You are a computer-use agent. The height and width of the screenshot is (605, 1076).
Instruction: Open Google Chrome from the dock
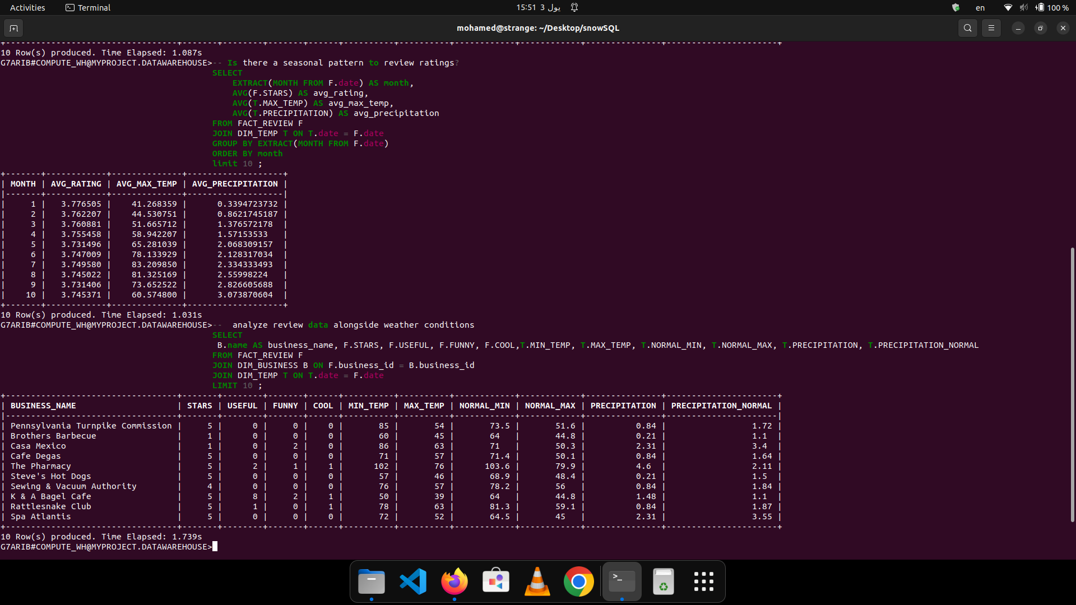578,581
